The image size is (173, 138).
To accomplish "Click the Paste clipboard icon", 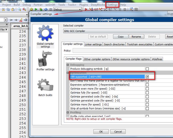I will pyautogui.click(x=13, y=10).
